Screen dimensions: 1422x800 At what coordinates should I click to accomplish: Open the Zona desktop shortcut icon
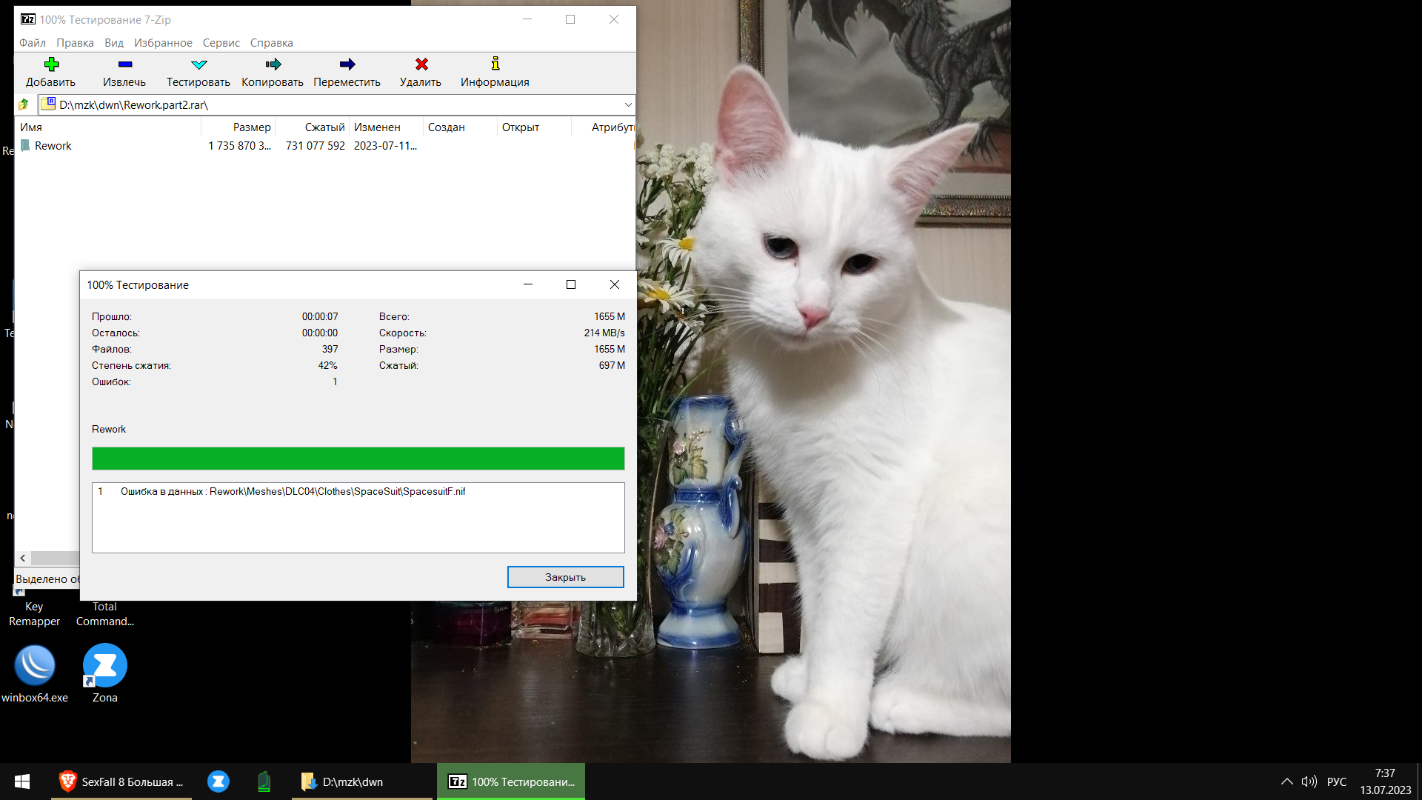pyautogui.click(x=104, y=665)
